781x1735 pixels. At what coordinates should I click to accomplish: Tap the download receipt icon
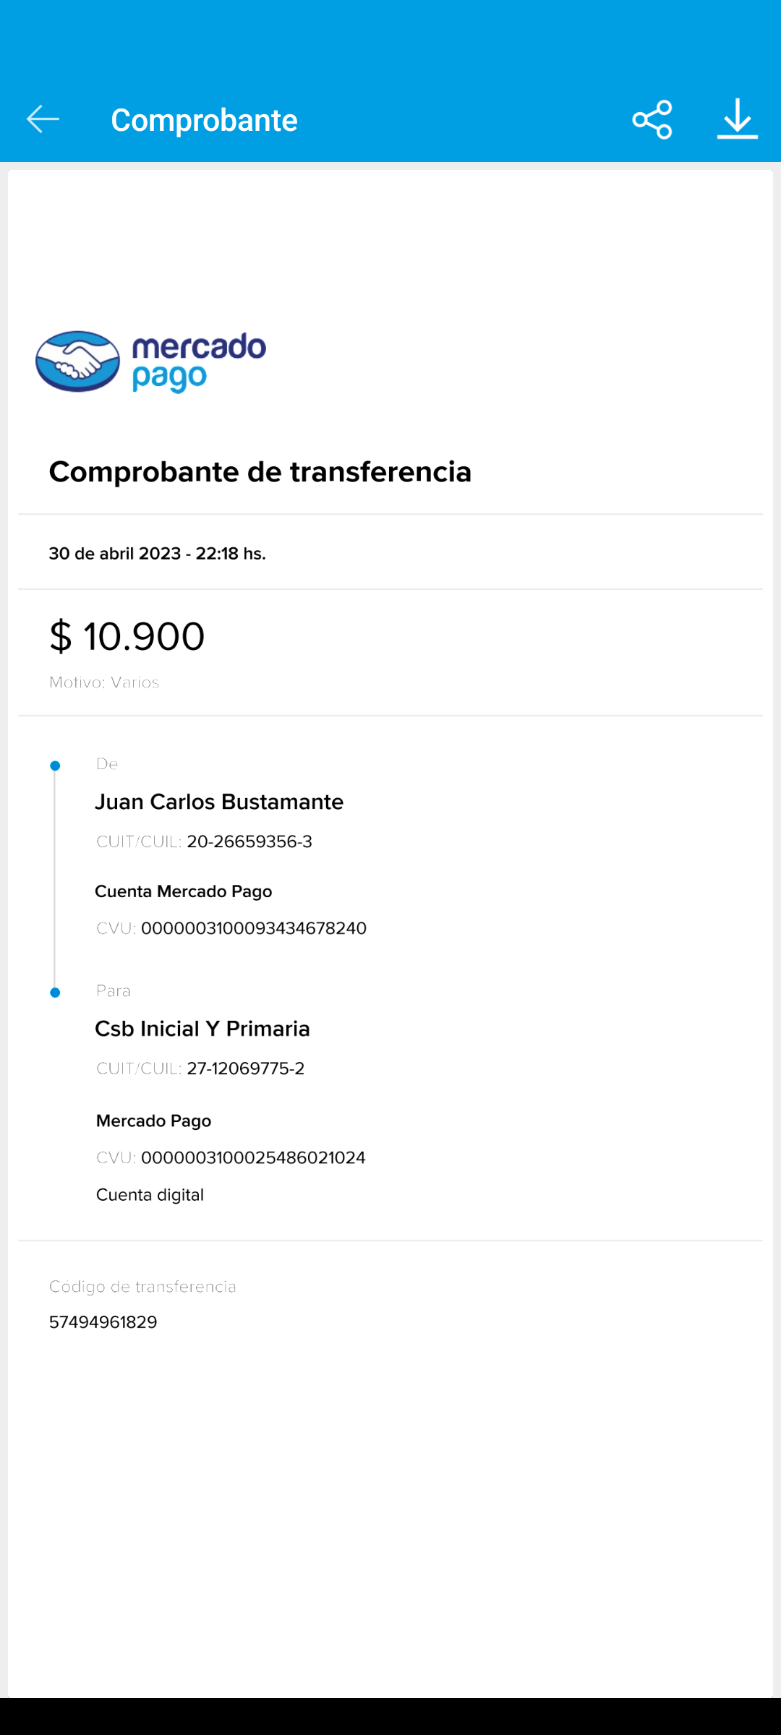coord(737,119)
